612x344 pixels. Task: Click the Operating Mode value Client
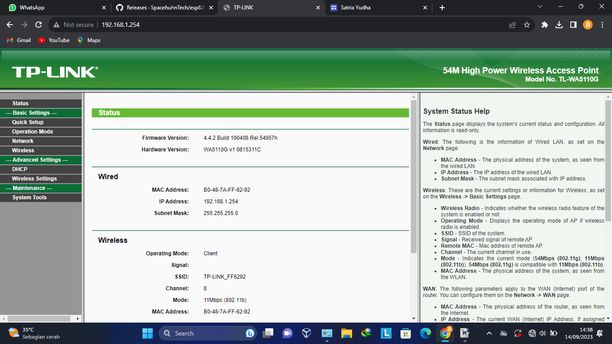click(x=211, y=254)
